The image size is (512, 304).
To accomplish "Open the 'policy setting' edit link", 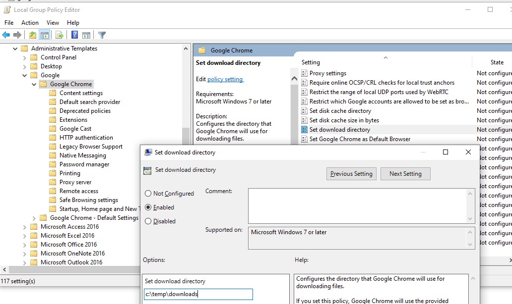I will pyautogui.click(x=225, y=79).
